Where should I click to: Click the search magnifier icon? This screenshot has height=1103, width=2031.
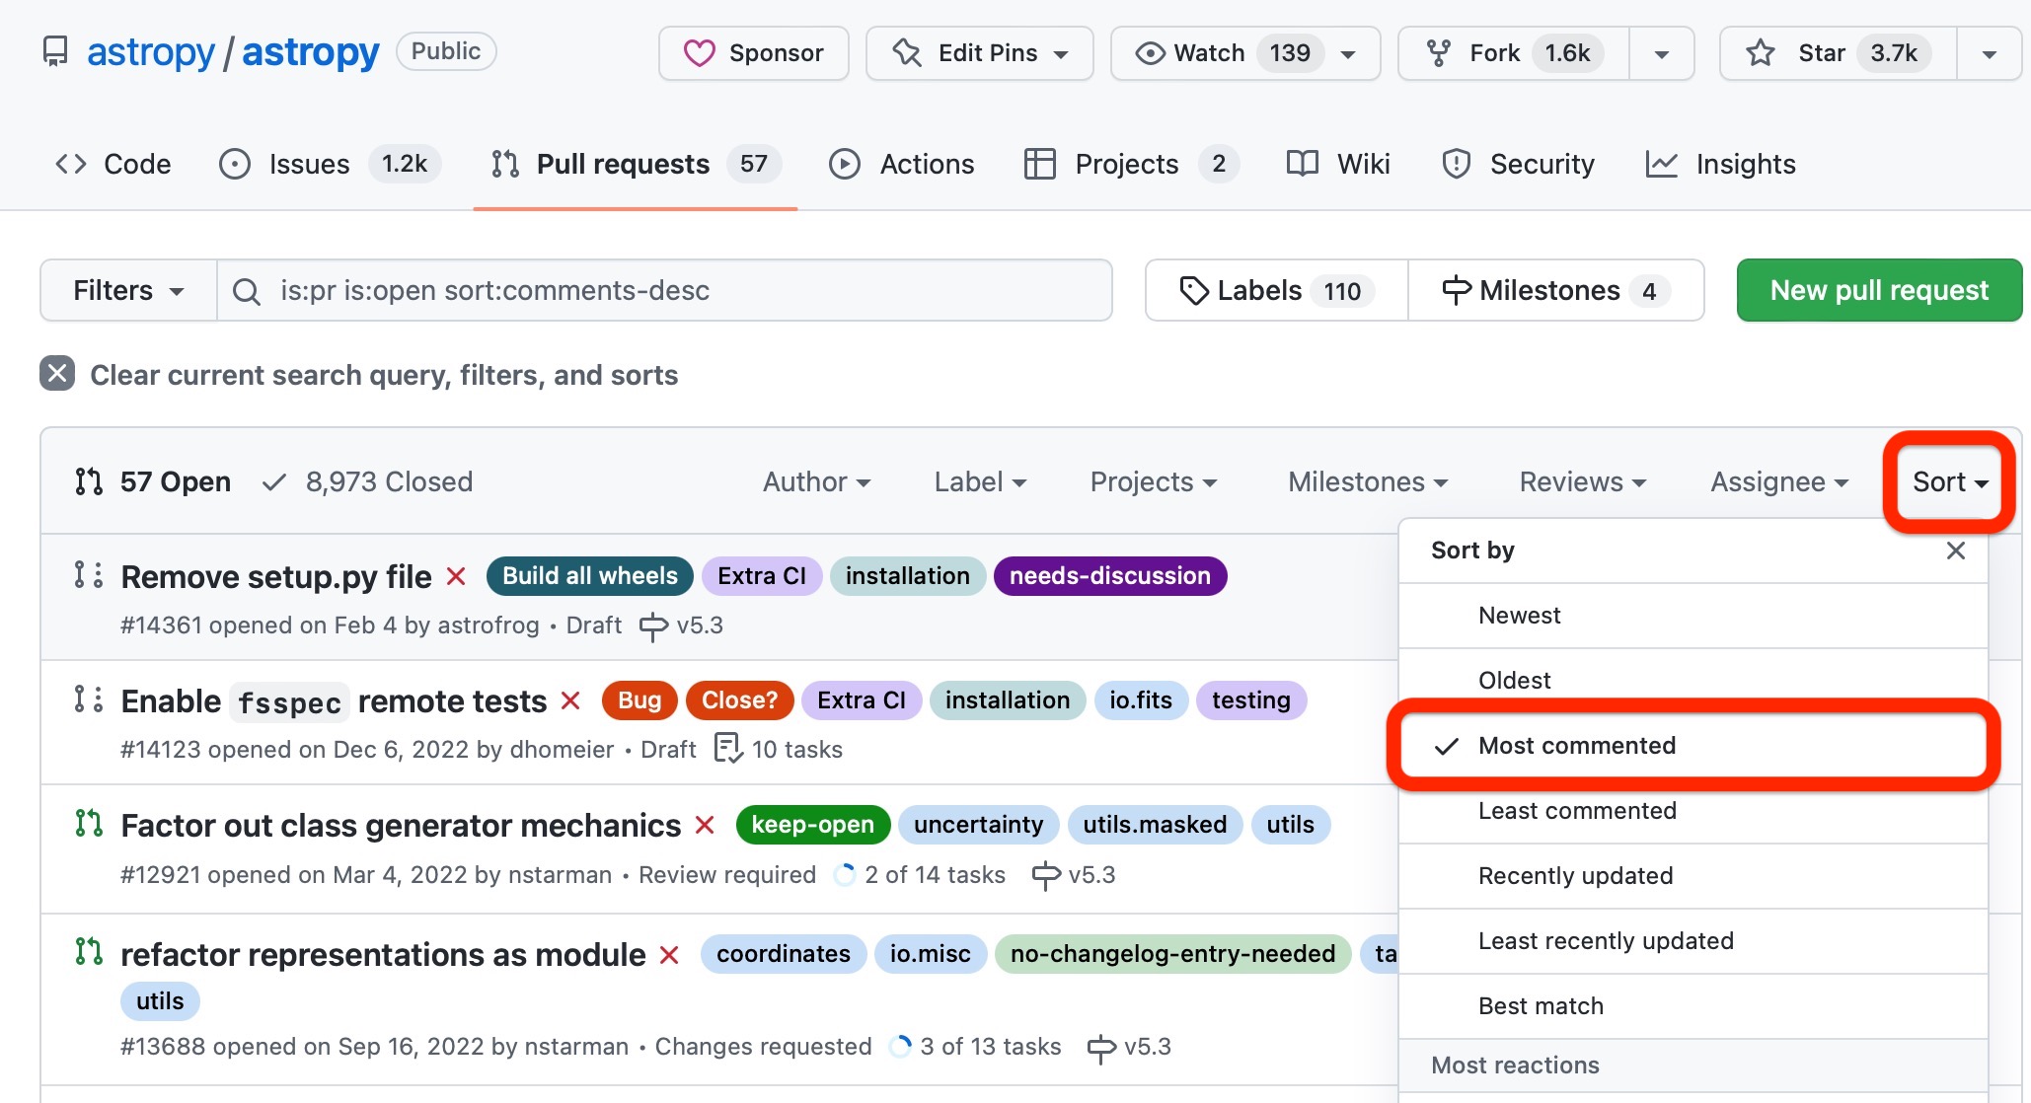246,291
